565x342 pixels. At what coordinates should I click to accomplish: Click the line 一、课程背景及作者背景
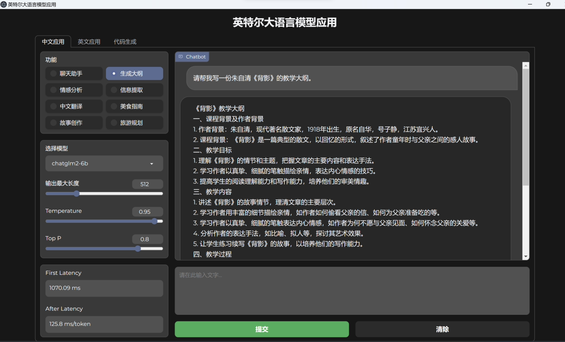(228, 119)
